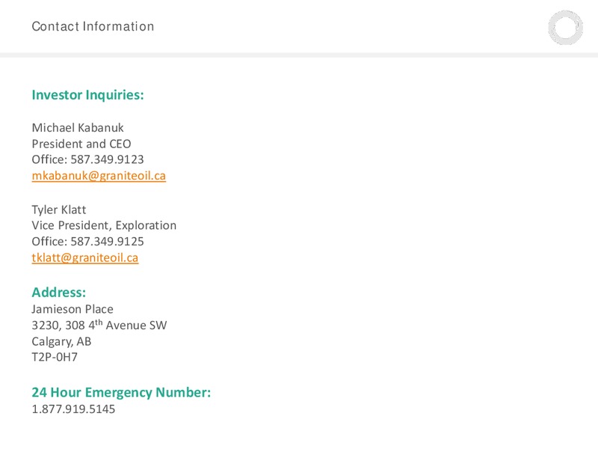Screen dimensions: 598x449
Task: Open the mkabanuk@graniteoil.ca email link
Action: tap(99, 176)
